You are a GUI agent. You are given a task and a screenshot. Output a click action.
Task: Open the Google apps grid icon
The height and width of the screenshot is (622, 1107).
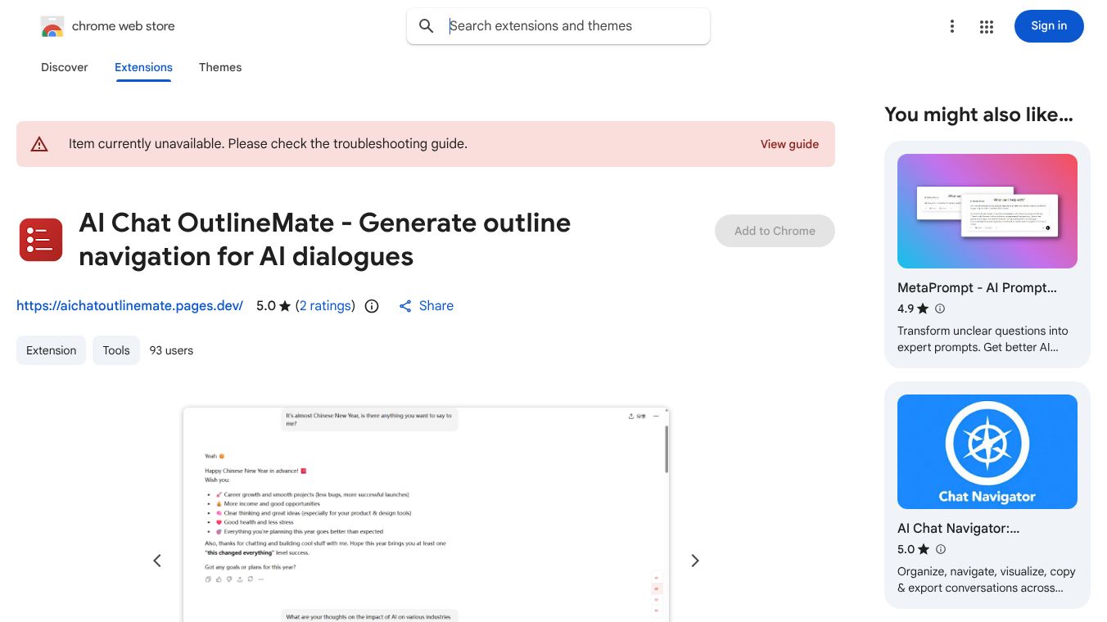point(986,25)
